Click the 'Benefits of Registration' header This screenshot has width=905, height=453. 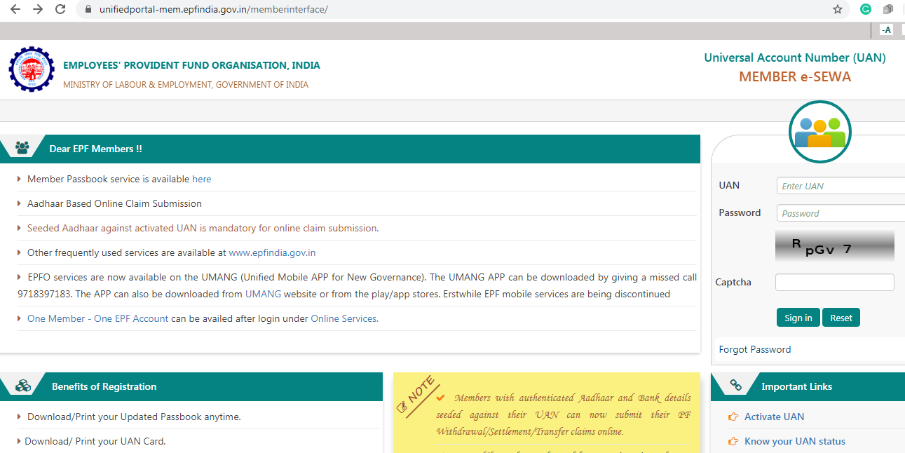pos(104,386)
